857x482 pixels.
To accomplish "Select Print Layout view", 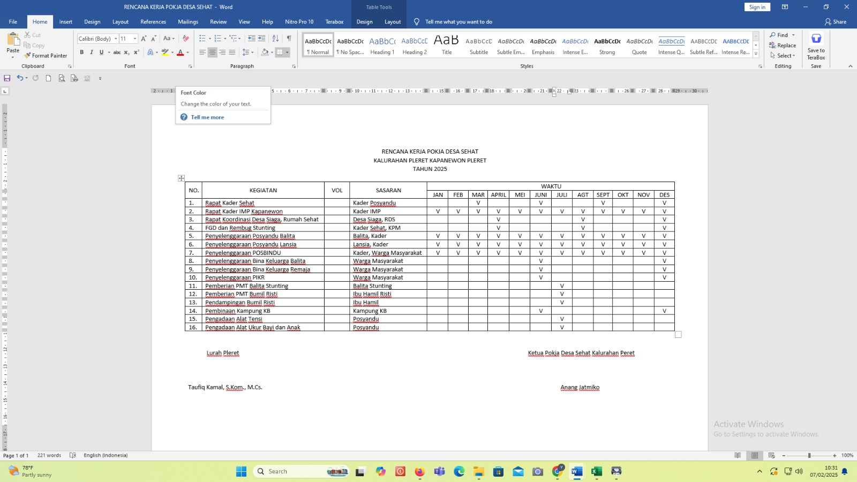I will [755, 456].
